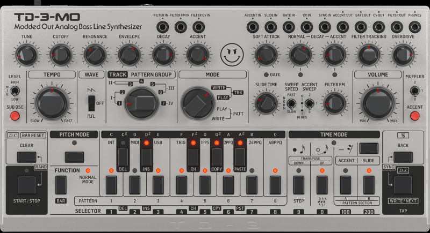This screenshot has height=233, width=430.
Task: Click the CV OUT jack
Action: [x=379, y=26]
